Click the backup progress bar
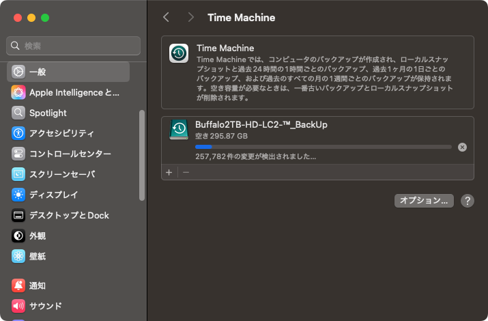 click(323, 147)
